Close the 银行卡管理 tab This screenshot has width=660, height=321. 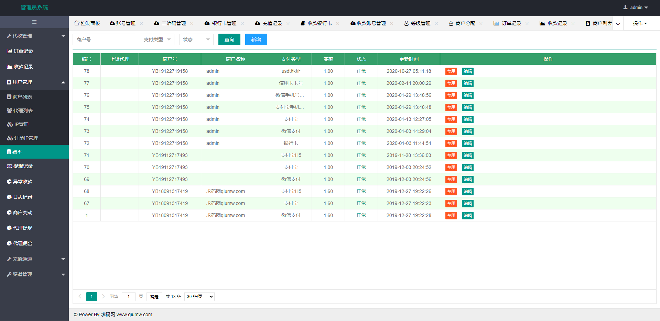(x=242, y=23)
